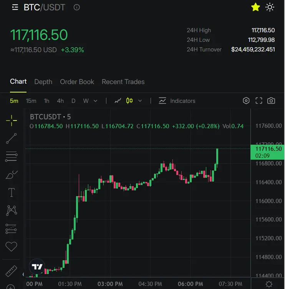Click the large price 117,116.50

coord(39,35)
